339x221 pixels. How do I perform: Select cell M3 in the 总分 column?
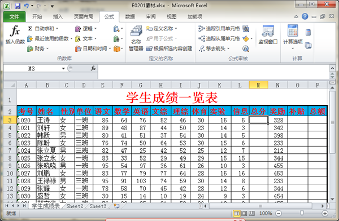(259, 120)
